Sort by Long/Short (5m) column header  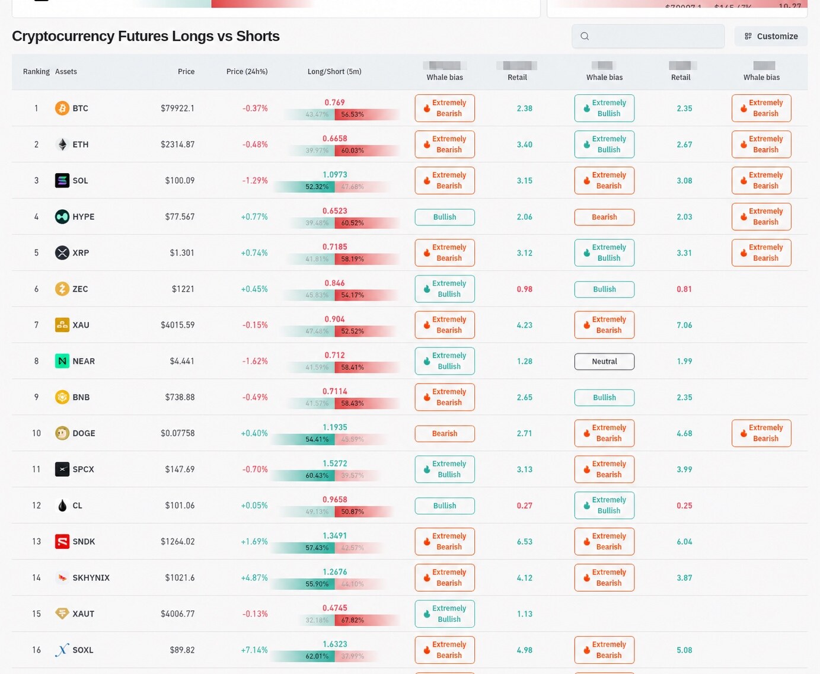pyautogui.click(x=334, y=72)
